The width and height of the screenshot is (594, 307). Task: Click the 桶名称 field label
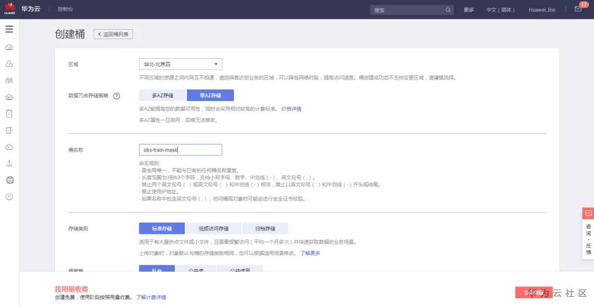pos(76,150)
